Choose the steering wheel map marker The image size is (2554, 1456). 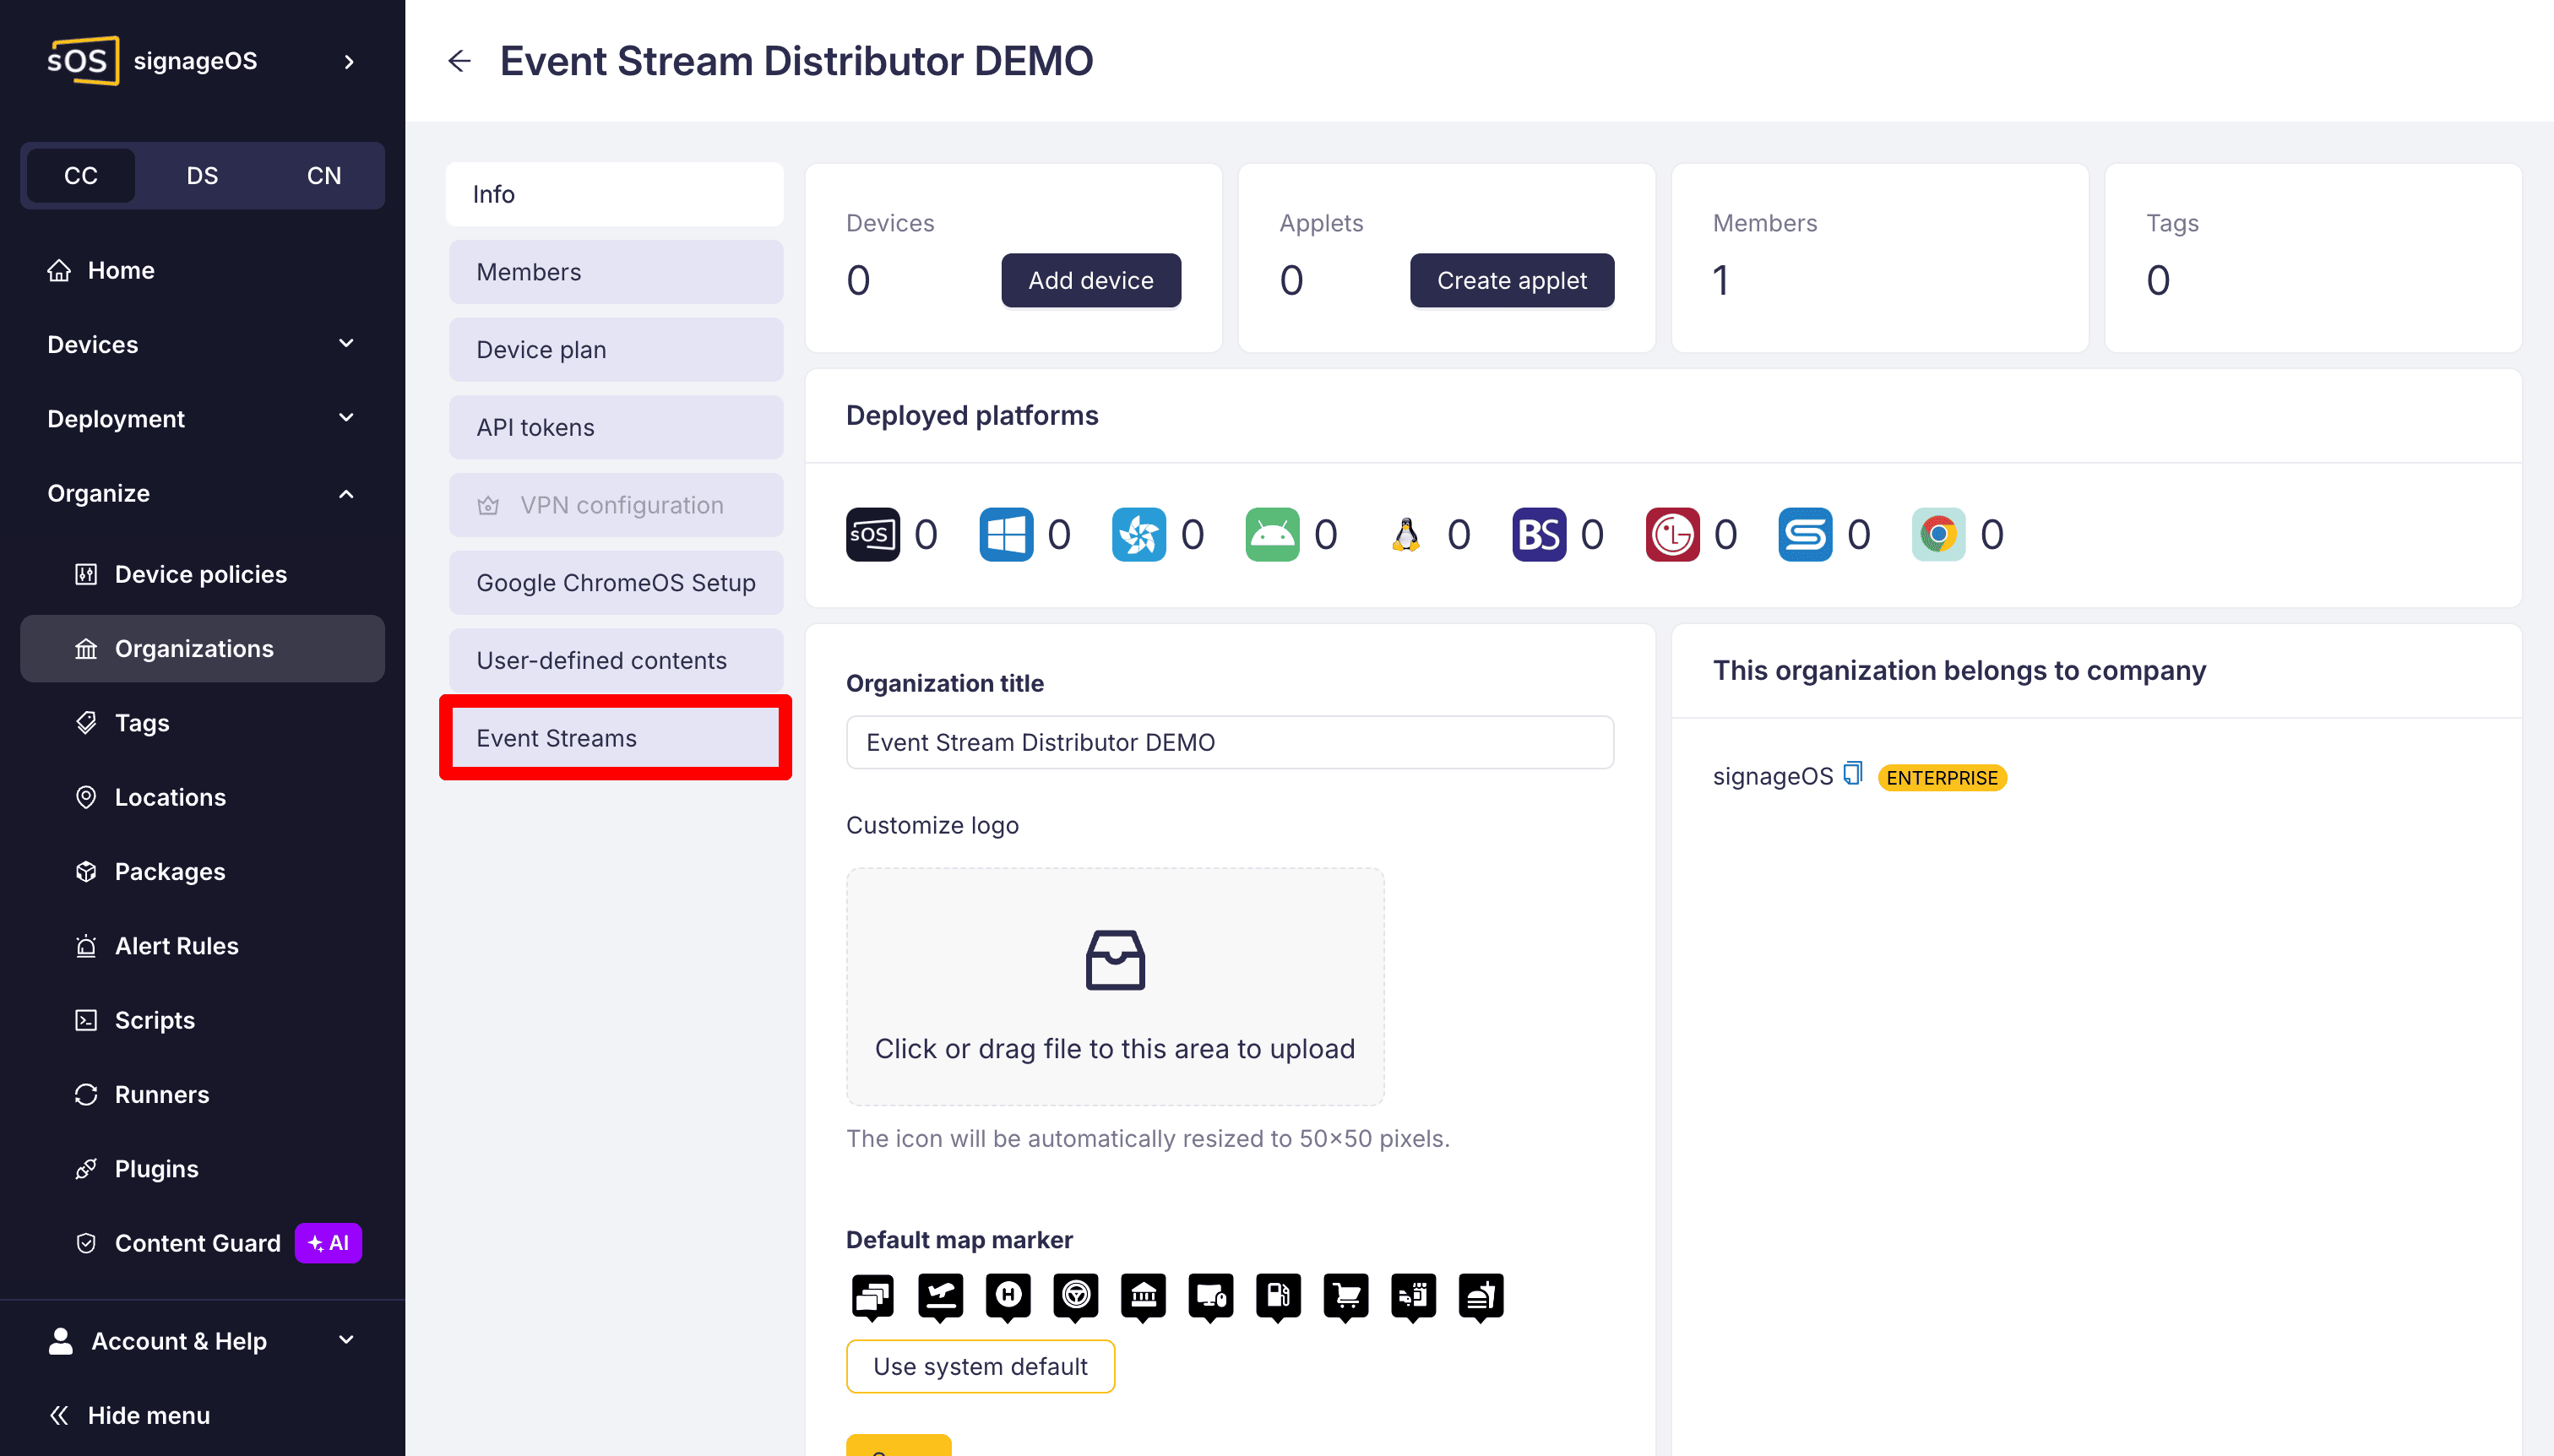click(1076, 1297)
